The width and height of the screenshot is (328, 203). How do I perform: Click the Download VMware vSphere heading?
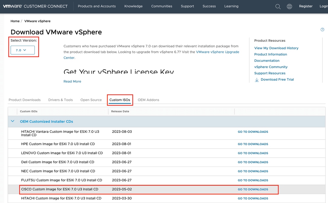[x=56, y=32]
